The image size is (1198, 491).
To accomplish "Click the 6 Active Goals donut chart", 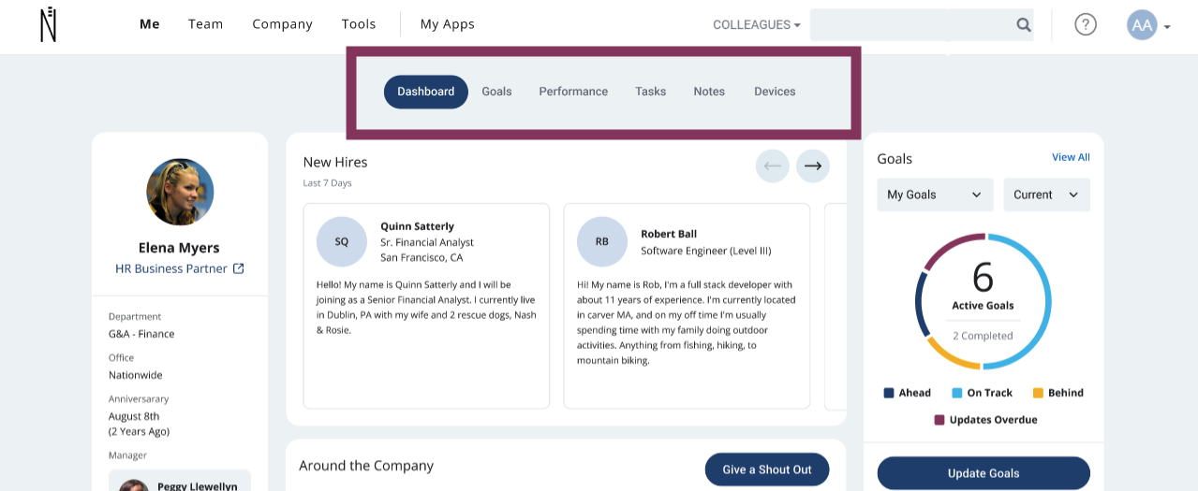I will point(984,301).
